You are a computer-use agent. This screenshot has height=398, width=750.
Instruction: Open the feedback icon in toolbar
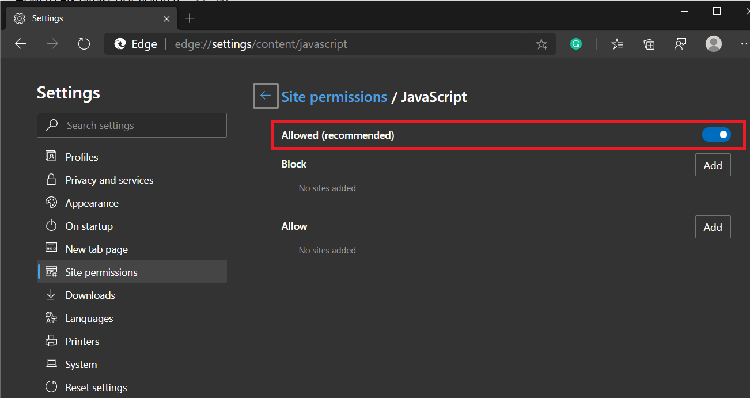tap(680, 44)
